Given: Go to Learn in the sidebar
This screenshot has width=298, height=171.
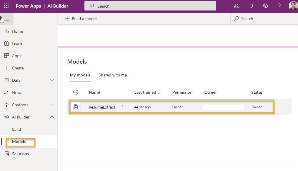Looking at the screenshot, I should [17, 43].
